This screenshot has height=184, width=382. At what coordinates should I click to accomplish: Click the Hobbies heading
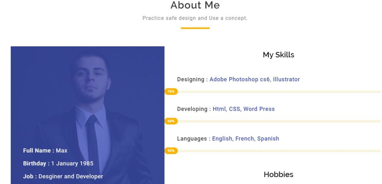click(279, 174)
